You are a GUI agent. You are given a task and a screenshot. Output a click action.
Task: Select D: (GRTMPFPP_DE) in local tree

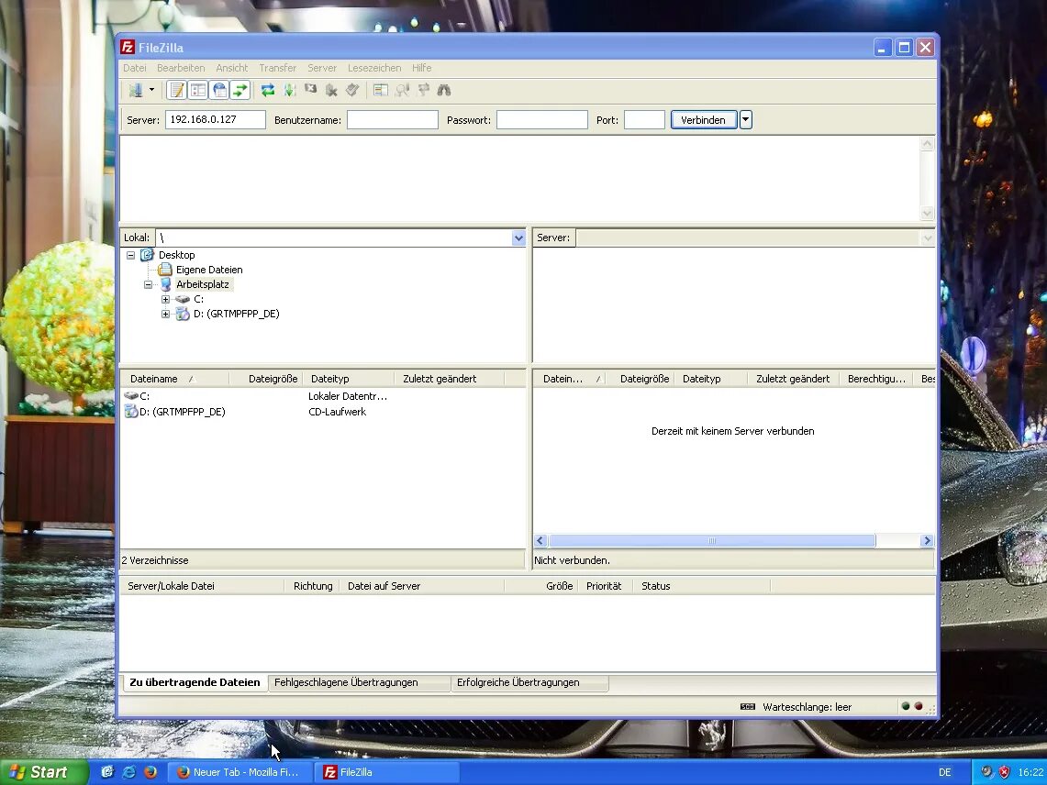(x=237, y=314)
